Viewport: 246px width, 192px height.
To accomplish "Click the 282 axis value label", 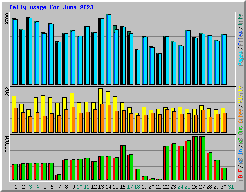I will pos(7,91).
